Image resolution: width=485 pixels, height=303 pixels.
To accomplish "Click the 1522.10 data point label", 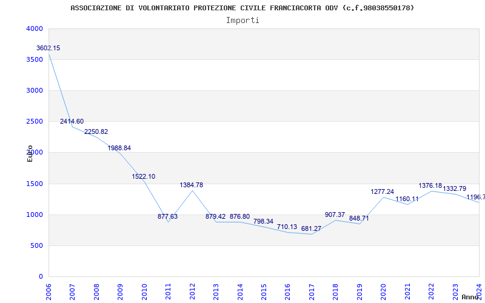I will point(144,176).
